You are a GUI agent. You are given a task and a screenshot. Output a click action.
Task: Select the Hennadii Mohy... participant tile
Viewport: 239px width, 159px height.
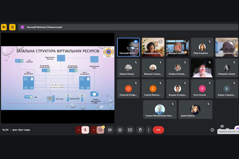(x=128, y=47)
